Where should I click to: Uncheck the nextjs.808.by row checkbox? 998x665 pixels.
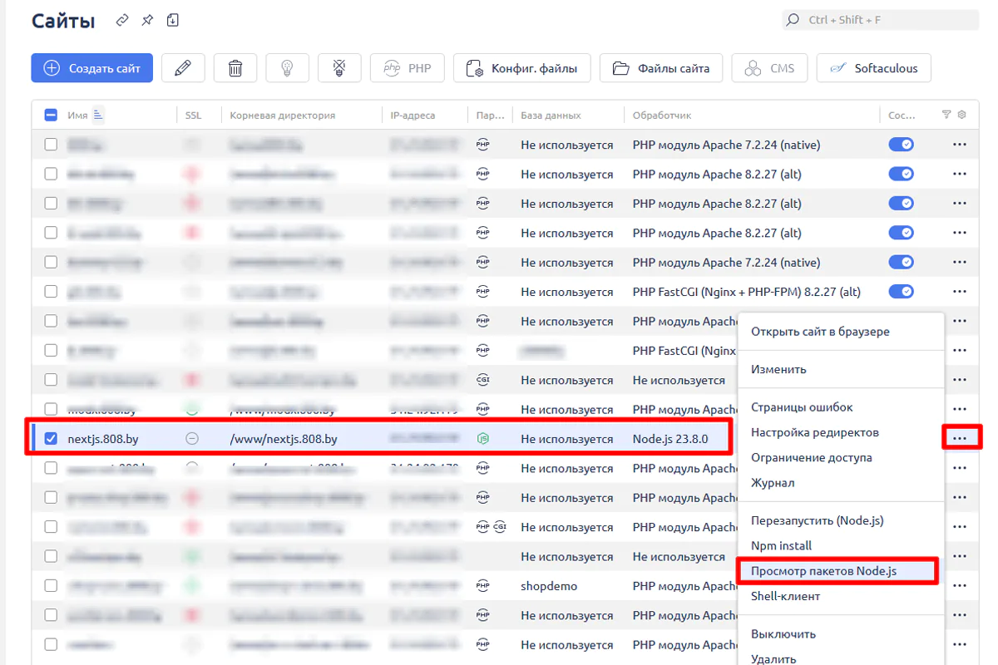(51, 439)
